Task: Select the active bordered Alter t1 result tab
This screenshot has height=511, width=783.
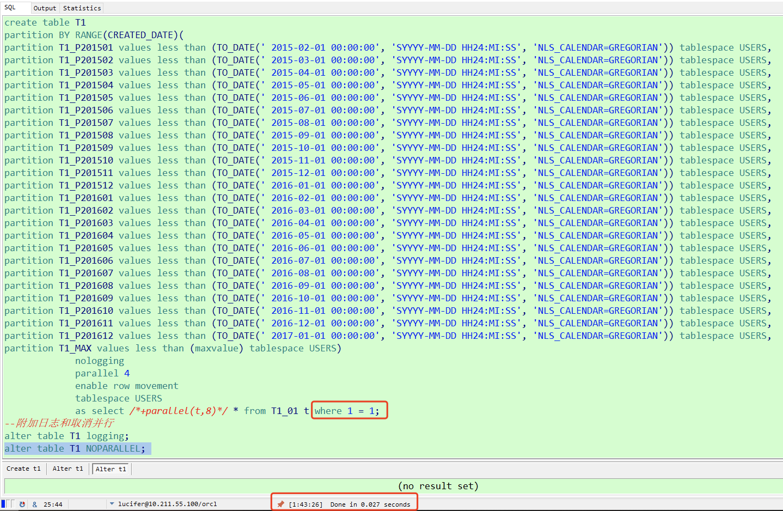Action: (x=111, y=469)
